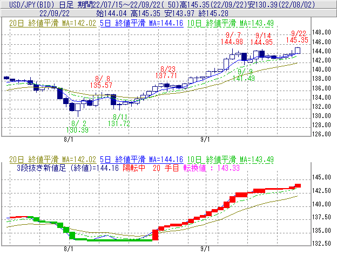Click the final red block of the line-break chart
337x256 pixels.
click(298, 186)
